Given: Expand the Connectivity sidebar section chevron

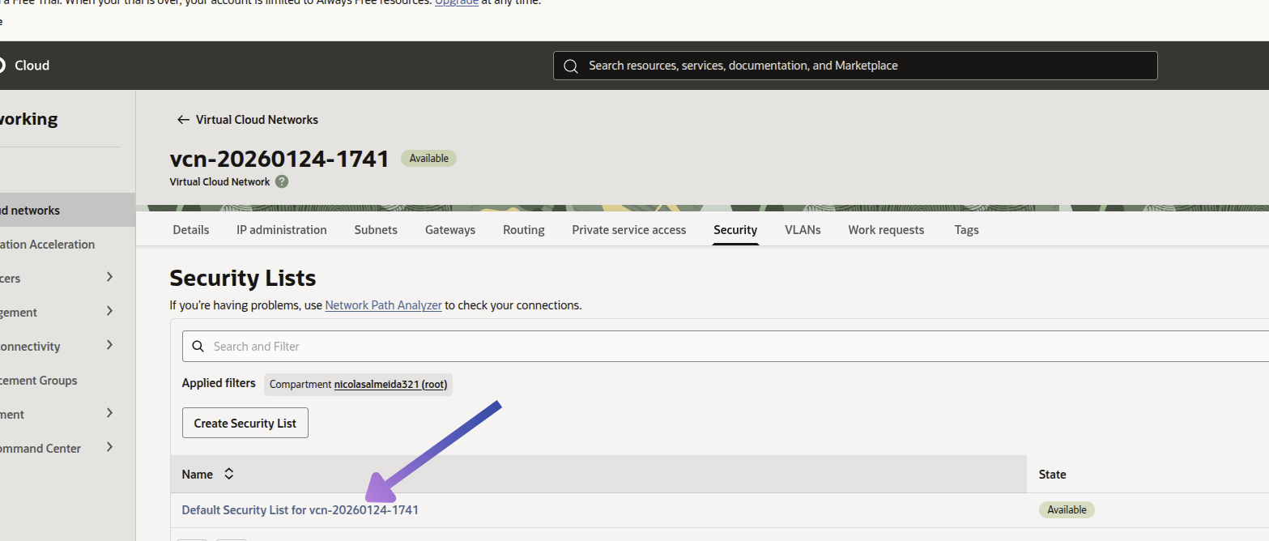Looking at the screenshot, I should coord(109,345).
